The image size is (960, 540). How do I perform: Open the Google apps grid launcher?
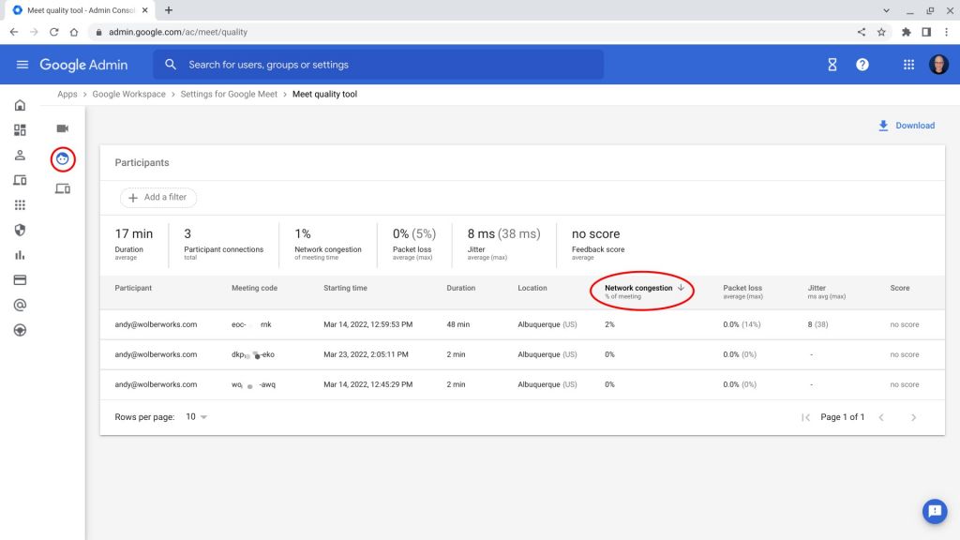pos(907,65)
